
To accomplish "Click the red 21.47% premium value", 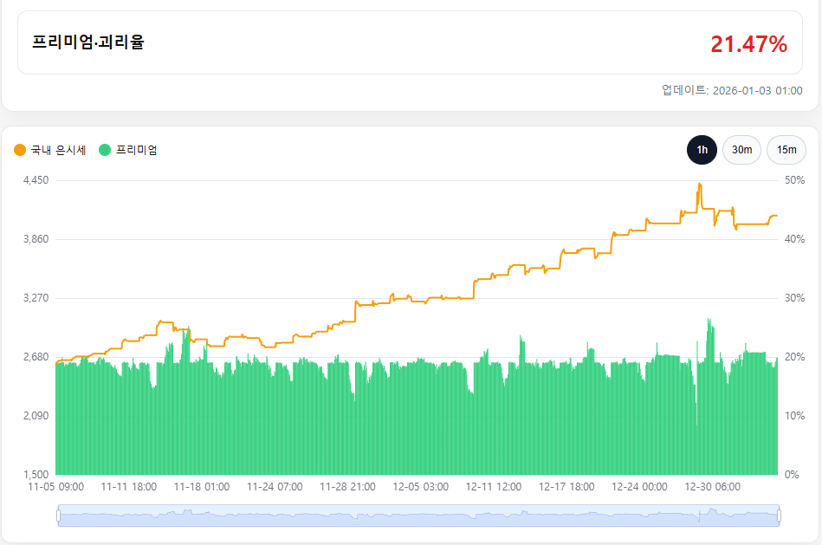I will (748, 44).
